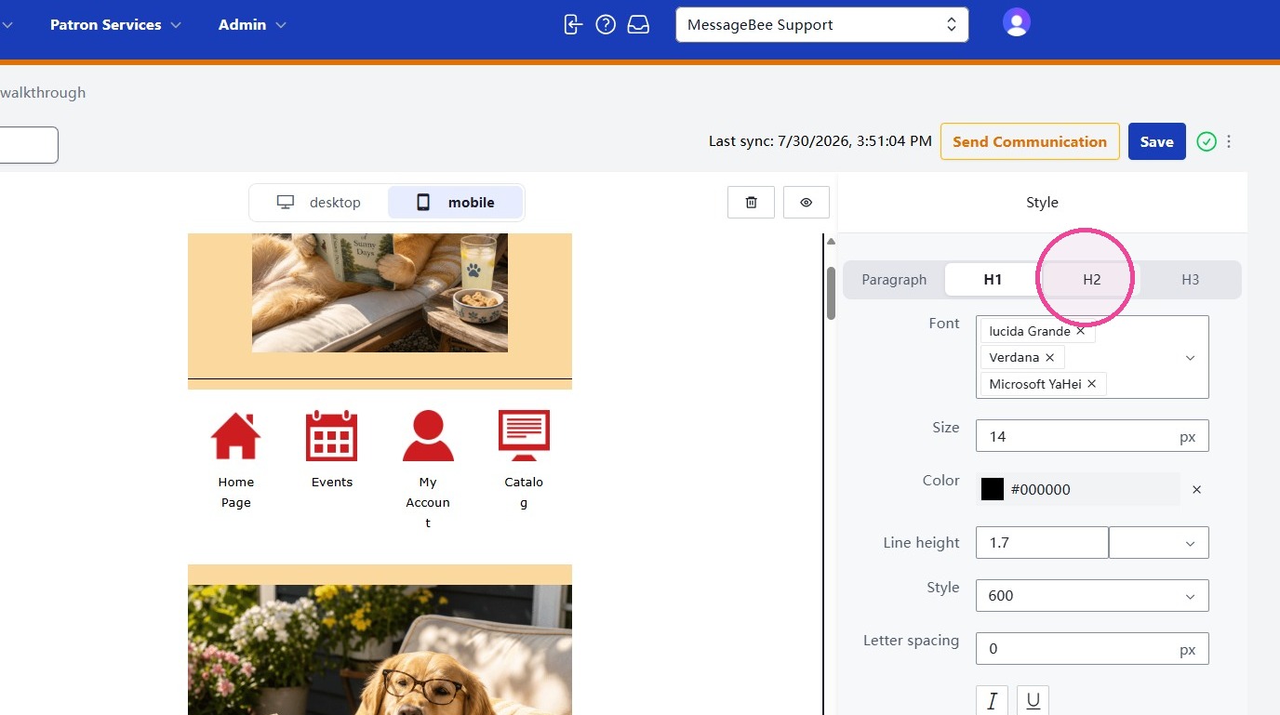Click the red Catalog monitor icon

pyautogui.click(x=524, y=436)
